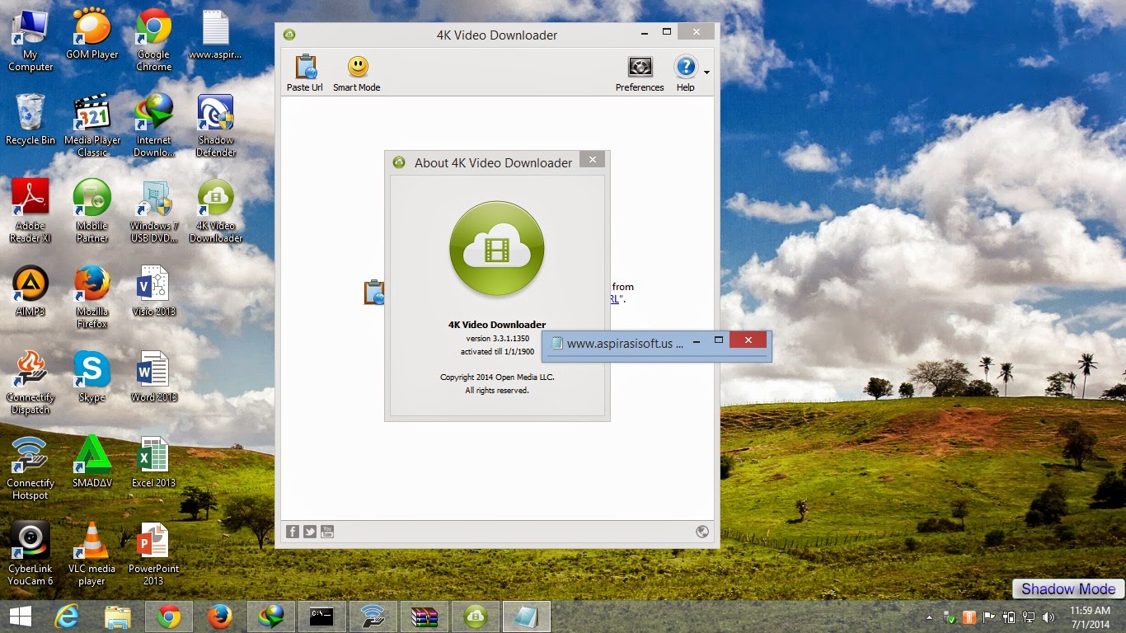
Task: Expand the Help dropdown arrow
Action: point(706,73)
